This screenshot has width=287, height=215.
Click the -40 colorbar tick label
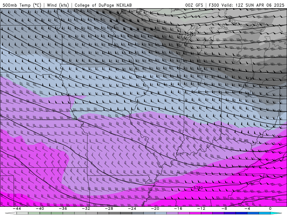pos(40,209)
